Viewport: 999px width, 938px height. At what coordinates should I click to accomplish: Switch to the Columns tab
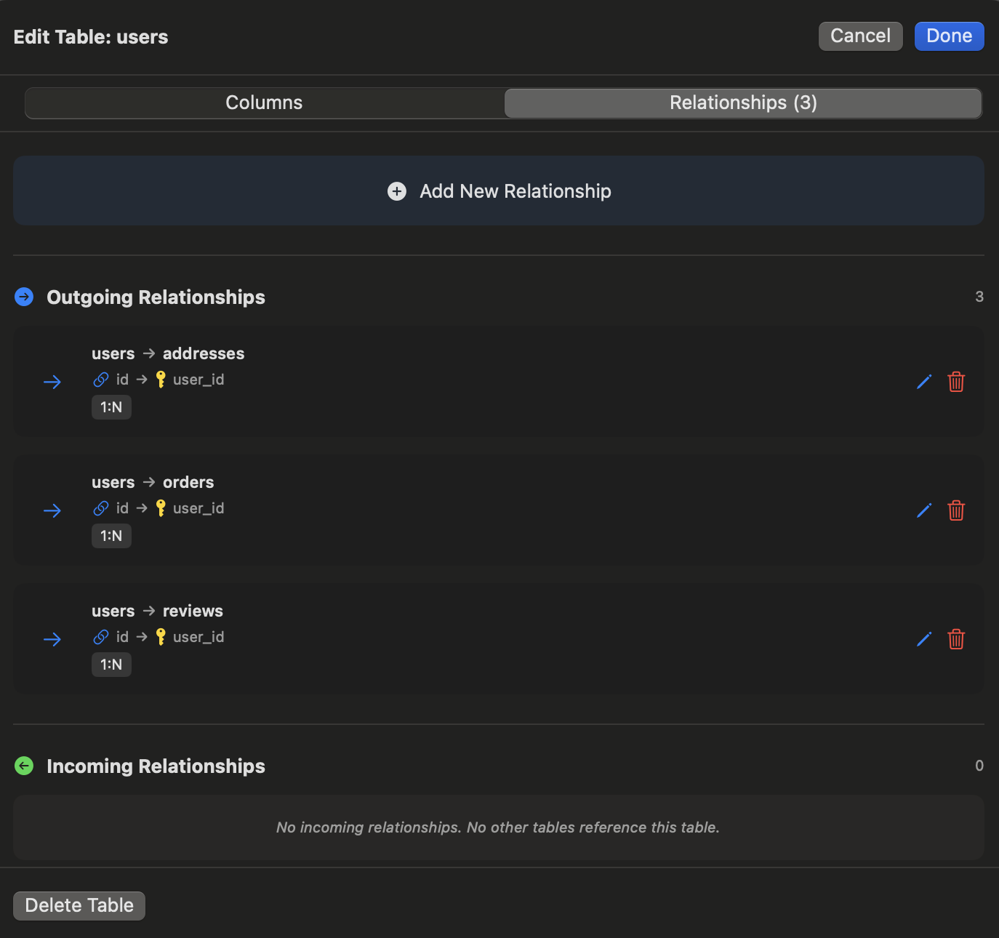[264, 103]
